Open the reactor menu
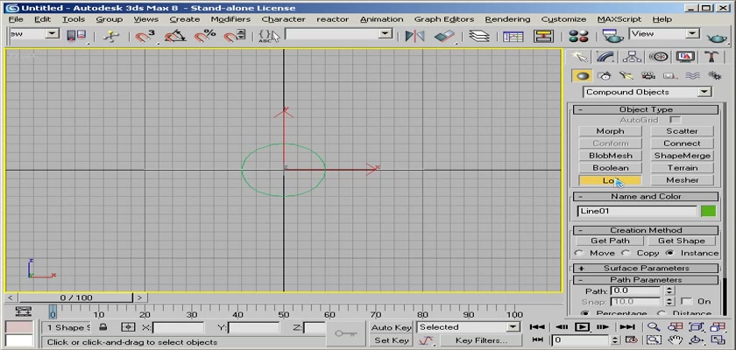 point(332,19)
